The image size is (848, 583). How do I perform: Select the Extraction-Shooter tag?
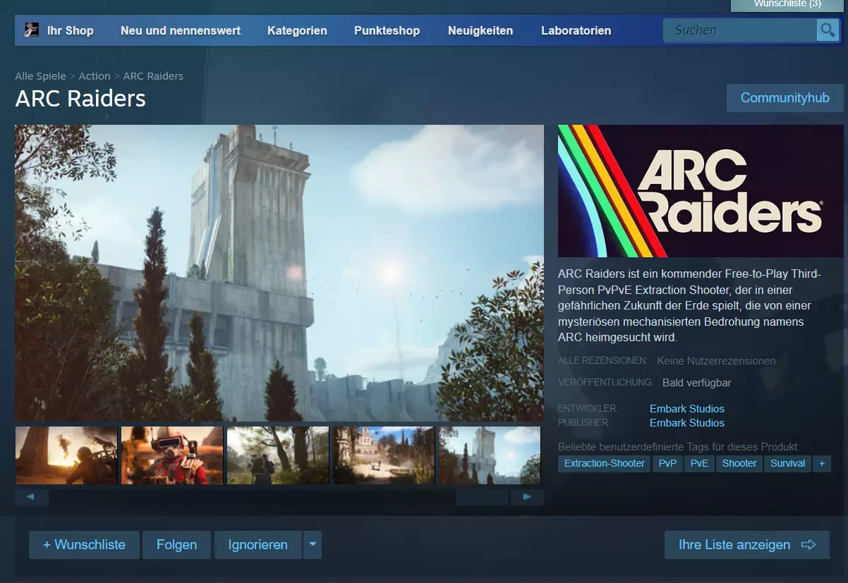tap(605, 463)
